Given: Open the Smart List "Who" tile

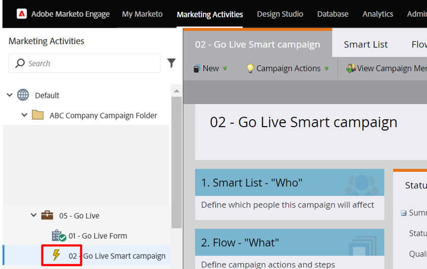Looking at the screenshot, I should point(289,194).
